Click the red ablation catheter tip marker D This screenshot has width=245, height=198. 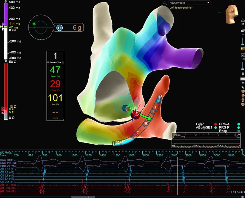tap(135, 114)
